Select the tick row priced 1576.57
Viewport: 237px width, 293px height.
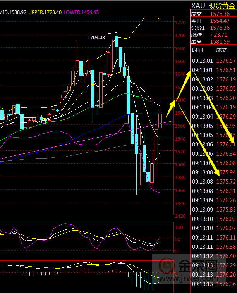coord(214,61)
